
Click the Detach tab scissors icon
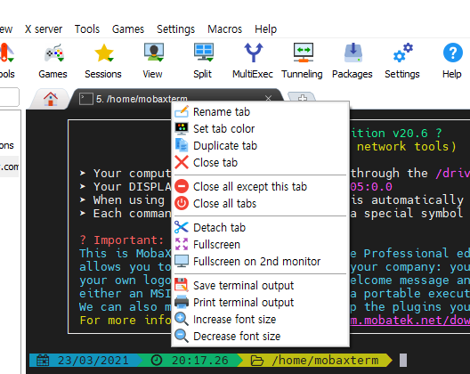tap(182, 227)
